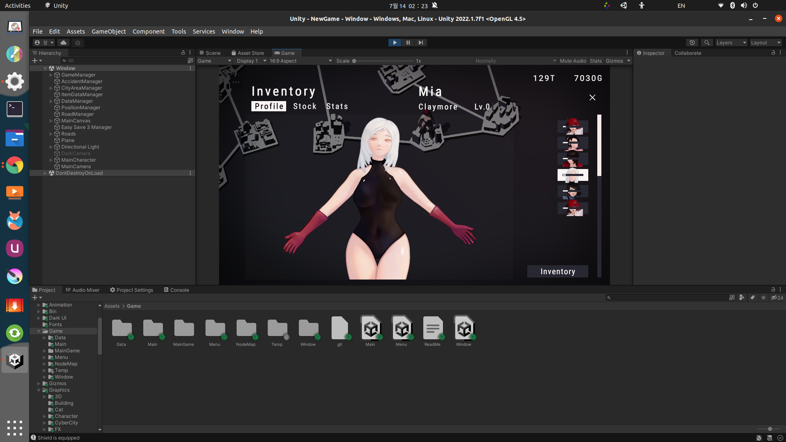Open the Unity cloud services icon
This screenshot has width=786, height=442.
63,43
